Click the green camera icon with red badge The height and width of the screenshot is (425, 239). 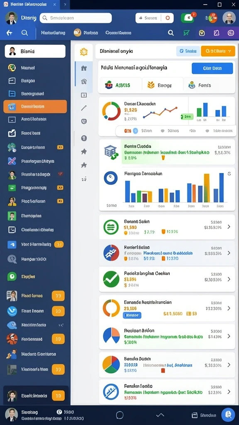coord(188,17)
